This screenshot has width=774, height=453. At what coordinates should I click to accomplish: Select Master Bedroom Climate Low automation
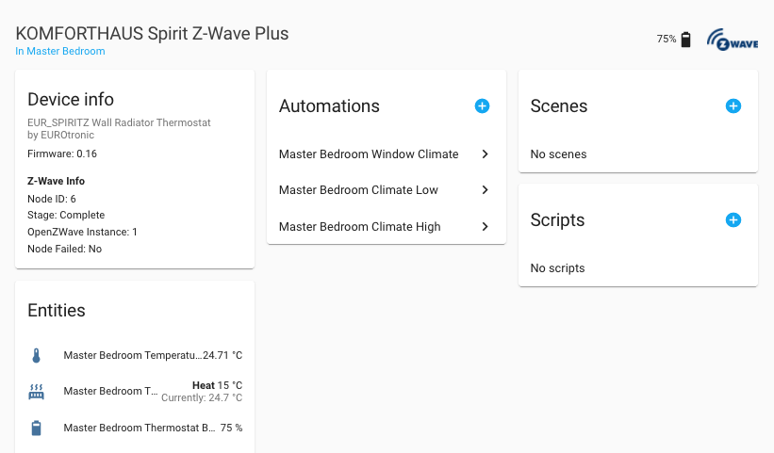[358, 190]
